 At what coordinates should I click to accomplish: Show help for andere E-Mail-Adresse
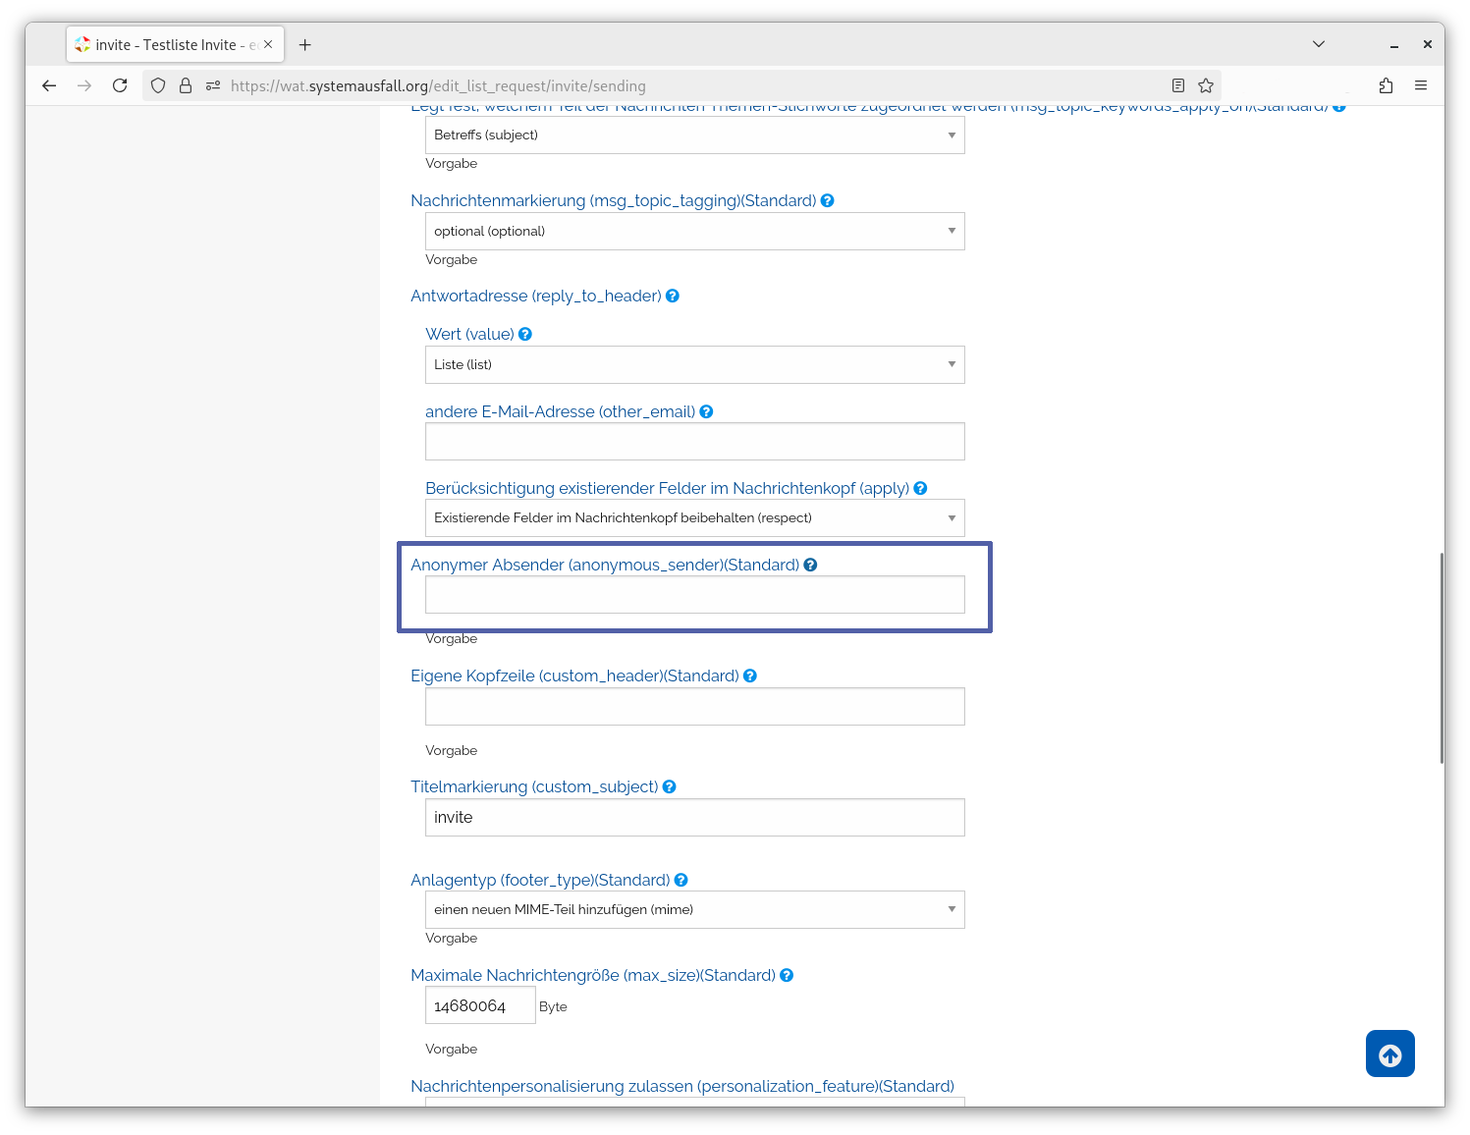706,411
